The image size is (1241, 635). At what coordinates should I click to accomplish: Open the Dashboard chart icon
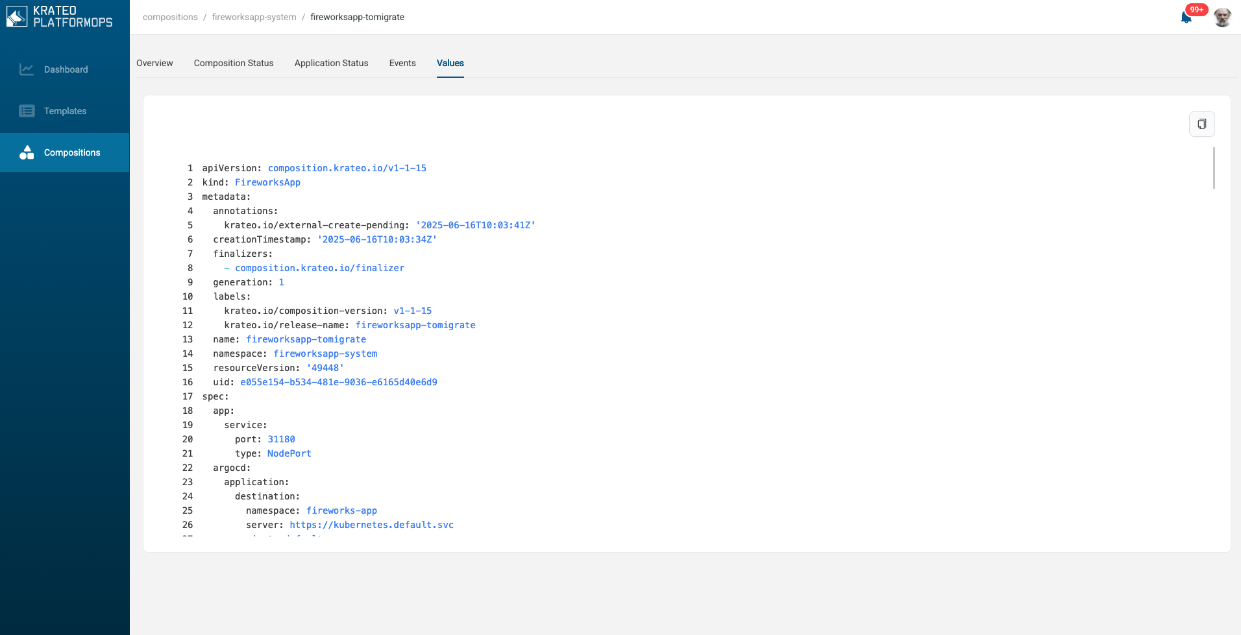point(27,69)
